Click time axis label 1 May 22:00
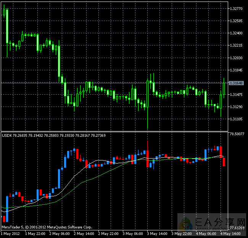Image resolution: width=248 pixels, height=238 pixels. pyautogui.click(x=35, y=234)
